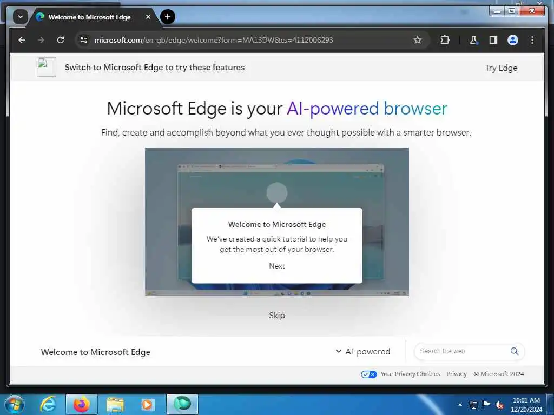Click the green browser taskbar icon
The width and height of the screenshot is (554, 415).
point(182,404)
